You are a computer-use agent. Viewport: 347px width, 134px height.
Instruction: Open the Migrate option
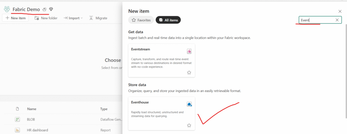coord(98,18)
